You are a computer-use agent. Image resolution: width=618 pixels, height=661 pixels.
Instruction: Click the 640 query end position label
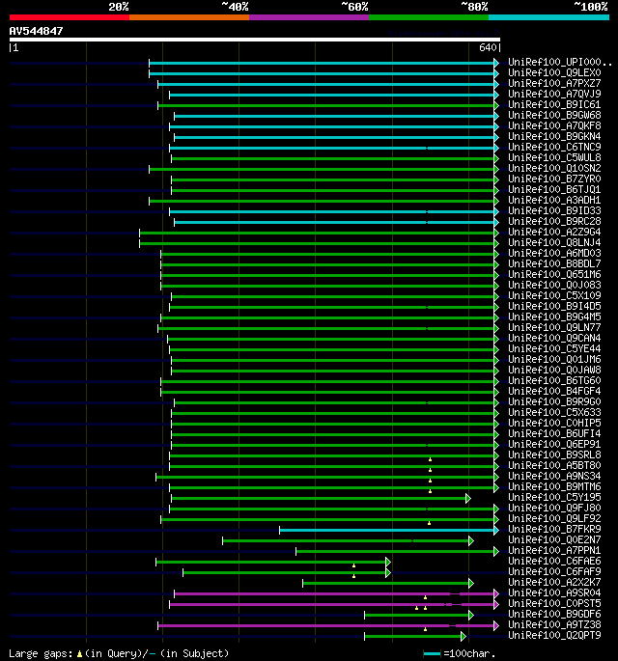[x=488, y=47]
